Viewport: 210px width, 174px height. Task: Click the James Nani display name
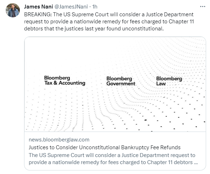[39, 7]
